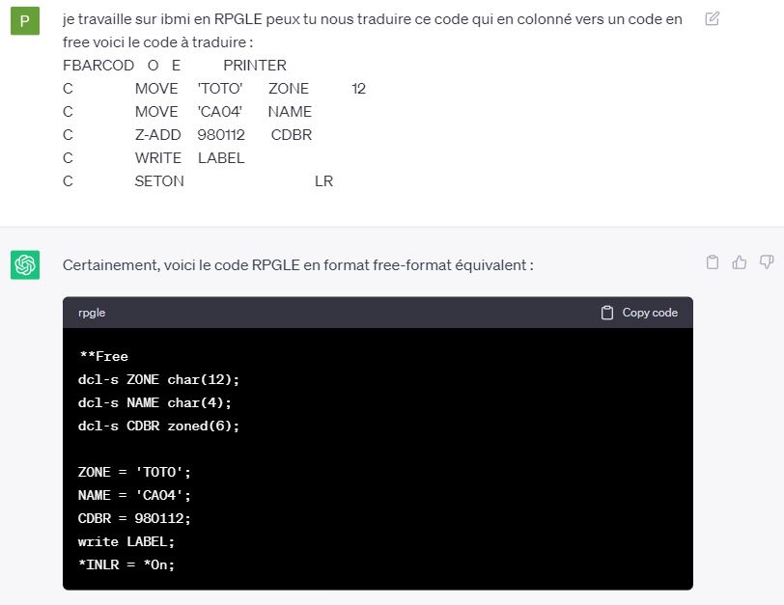Click the dcl-s NAME char(4) line
This screenshot has height=605, width=784.
(x=154, y=402)
